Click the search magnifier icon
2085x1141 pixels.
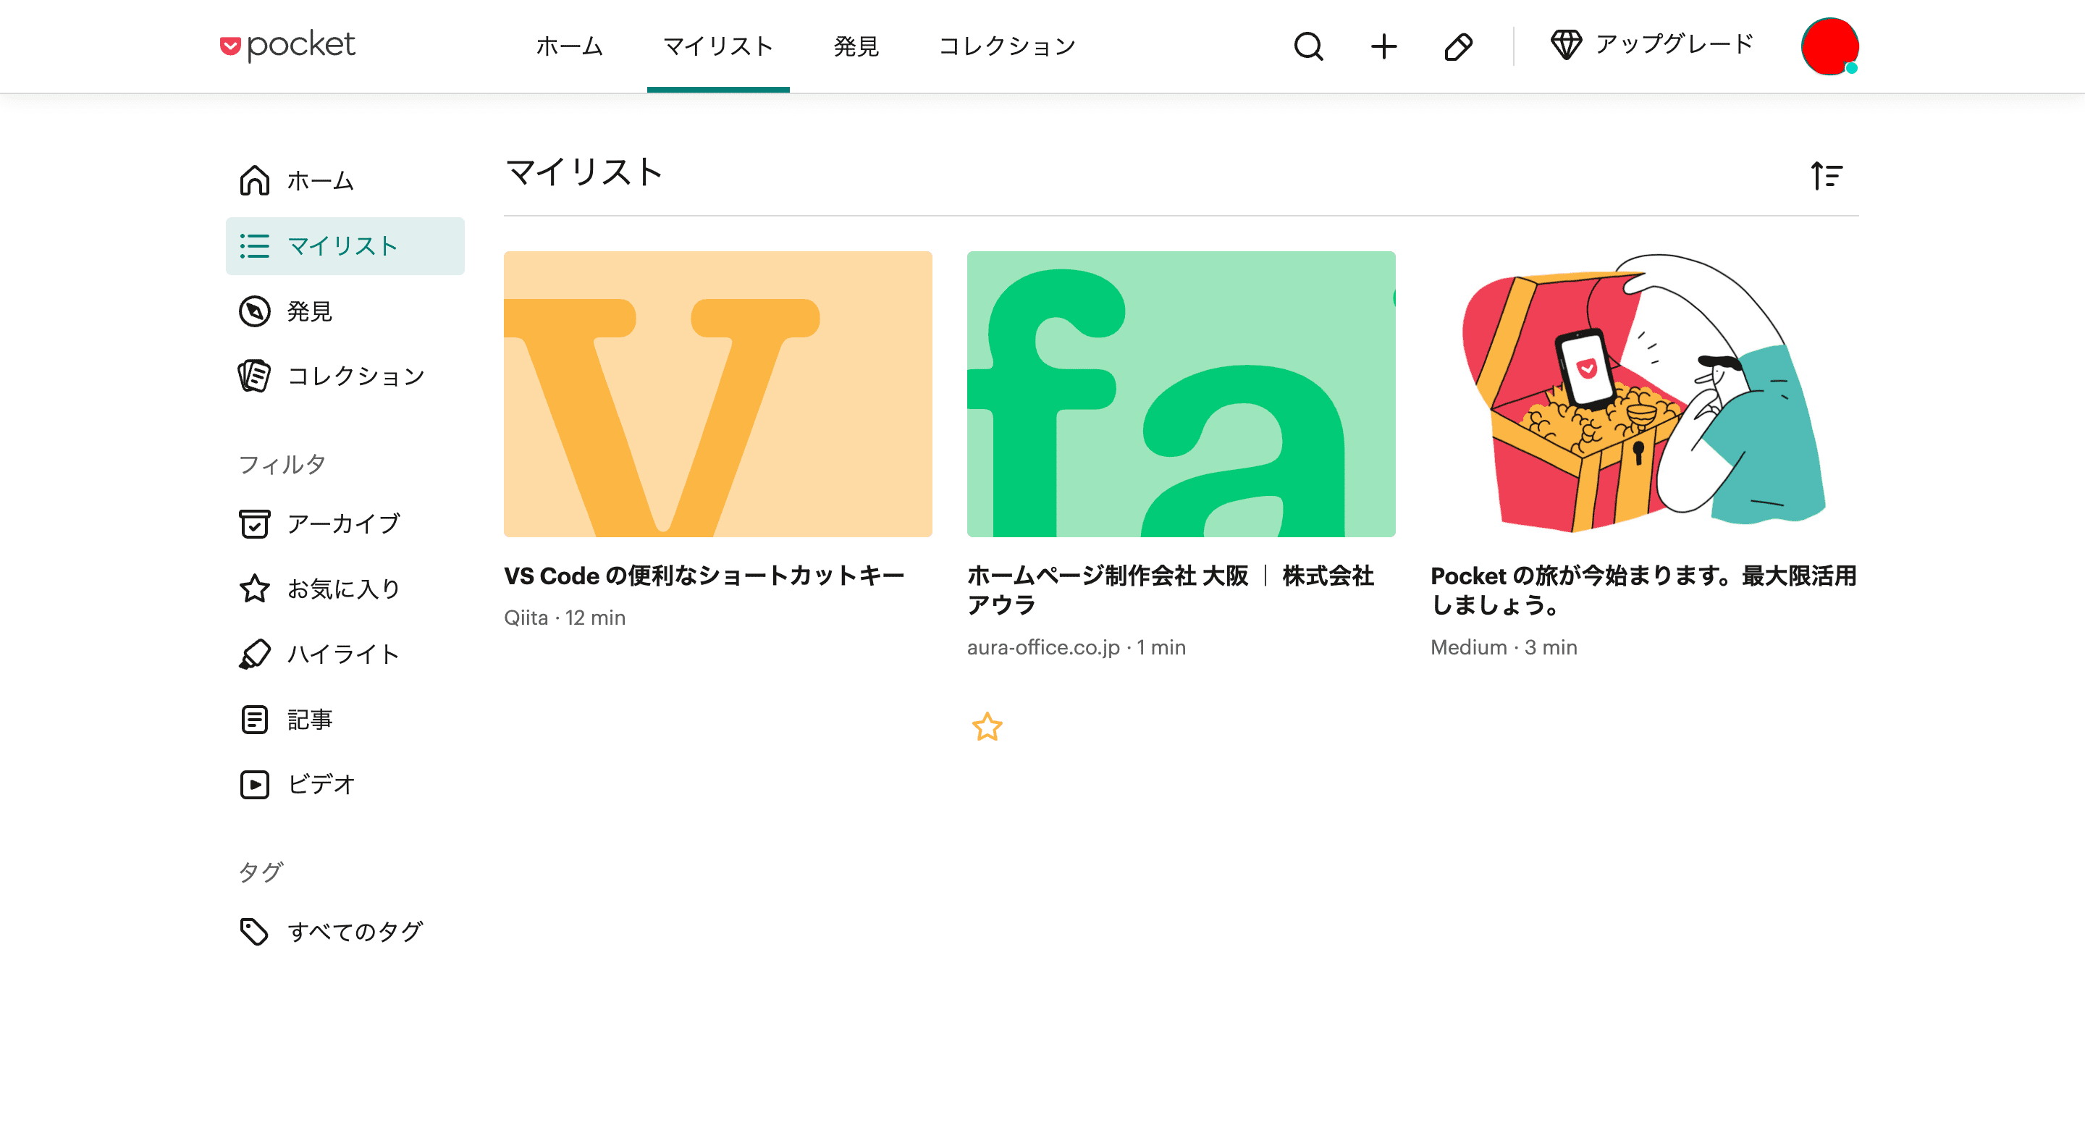(1308, 46)
